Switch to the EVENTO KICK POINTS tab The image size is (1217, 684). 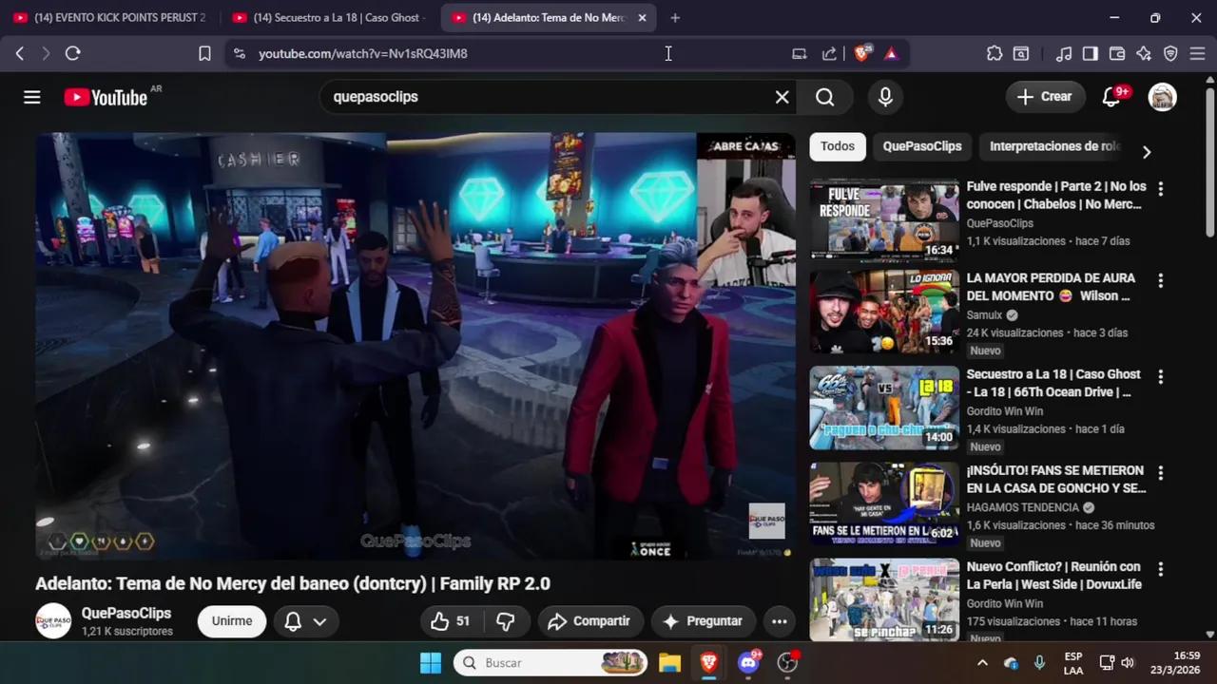coord(109,18)
